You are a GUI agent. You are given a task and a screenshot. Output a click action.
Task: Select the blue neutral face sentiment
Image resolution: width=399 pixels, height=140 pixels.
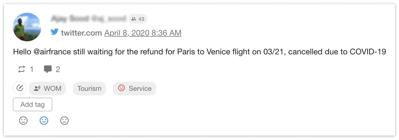pos(44,121)
